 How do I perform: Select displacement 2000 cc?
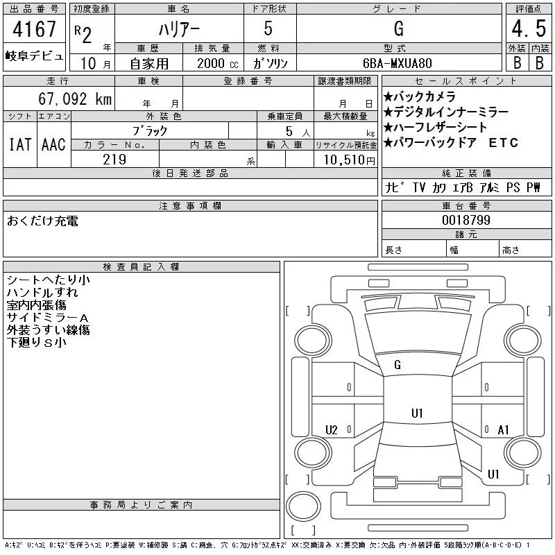coord(218,64)
